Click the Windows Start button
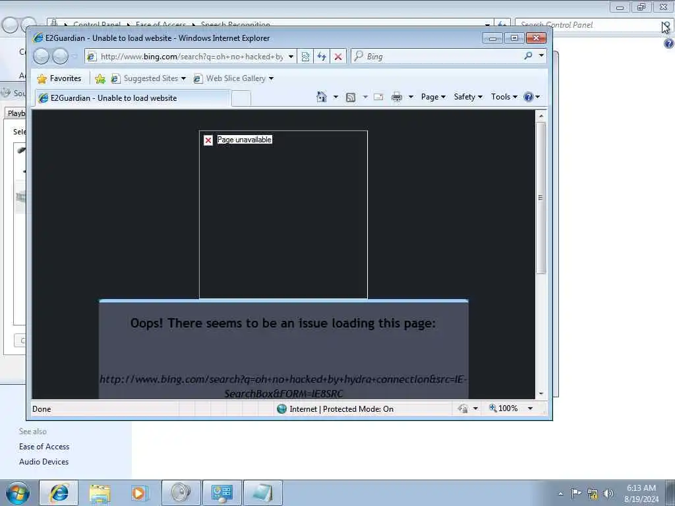Viewport: 675px width, 506px height. click(18, 493)
